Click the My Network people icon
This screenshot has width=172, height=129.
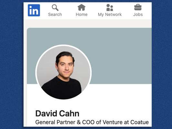tap(110, 7)
